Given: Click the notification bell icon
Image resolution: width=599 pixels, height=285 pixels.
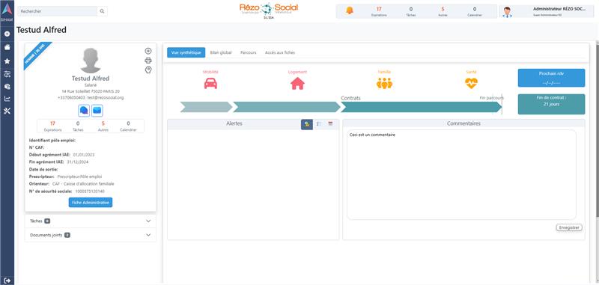Looking at the screenshot, I should (350, 10).
